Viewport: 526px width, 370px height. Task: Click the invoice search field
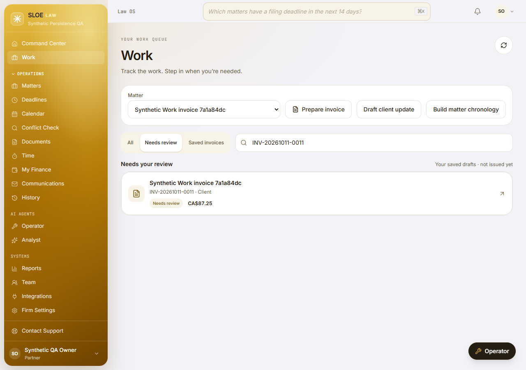coord(374,143)
